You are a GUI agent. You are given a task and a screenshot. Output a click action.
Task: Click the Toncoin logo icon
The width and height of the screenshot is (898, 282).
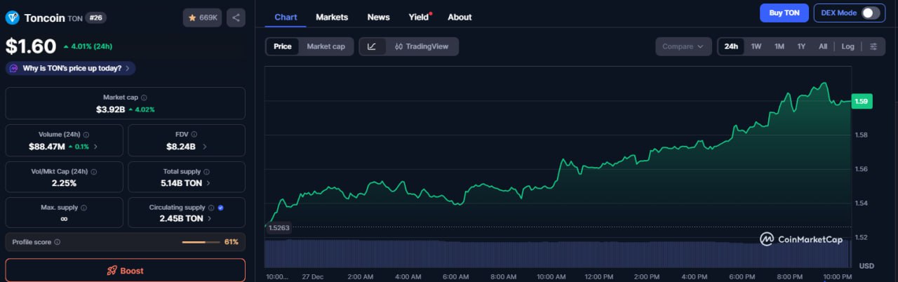click(12, 18)
